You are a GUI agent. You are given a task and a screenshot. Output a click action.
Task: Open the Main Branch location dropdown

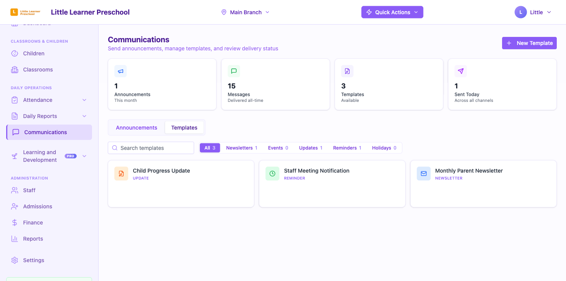[245, 12]
